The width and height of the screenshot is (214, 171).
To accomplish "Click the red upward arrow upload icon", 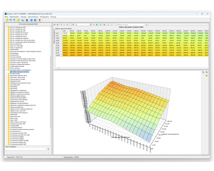I will coord(40,20).
